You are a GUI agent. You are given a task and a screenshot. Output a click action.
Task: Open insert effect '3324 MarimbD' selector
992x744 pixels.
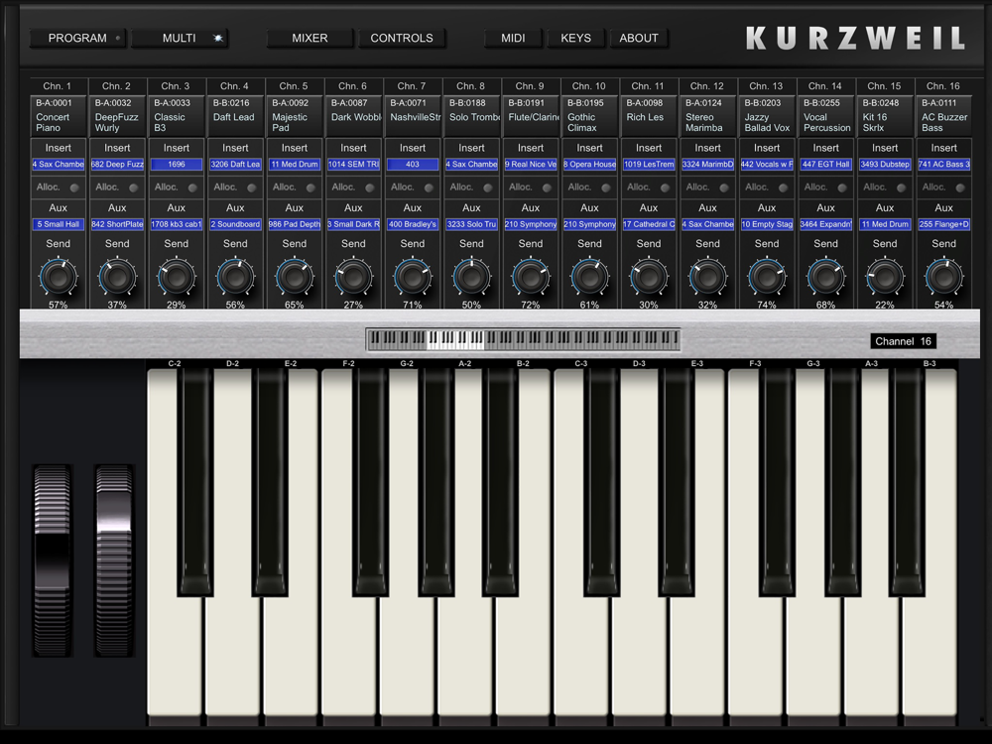tap(708, 165)
